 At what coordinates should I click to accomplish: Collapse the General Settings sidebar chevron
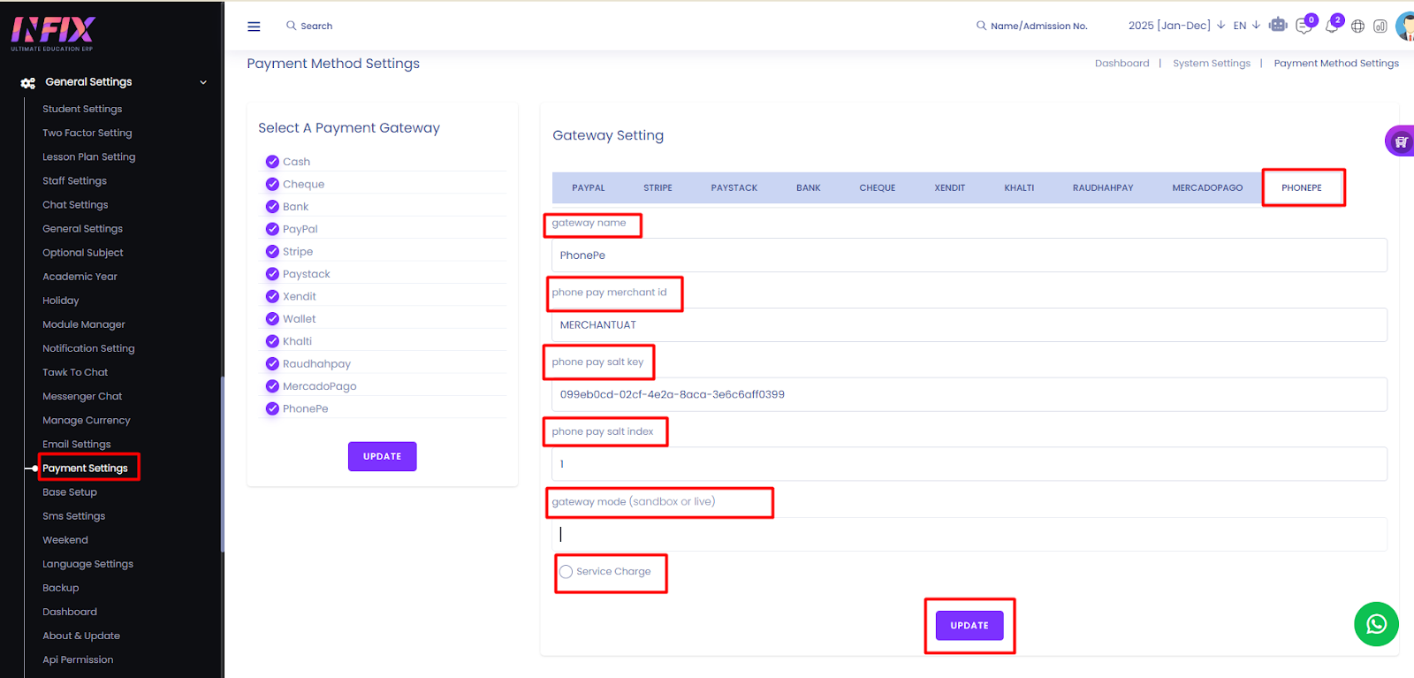(203, 82)
